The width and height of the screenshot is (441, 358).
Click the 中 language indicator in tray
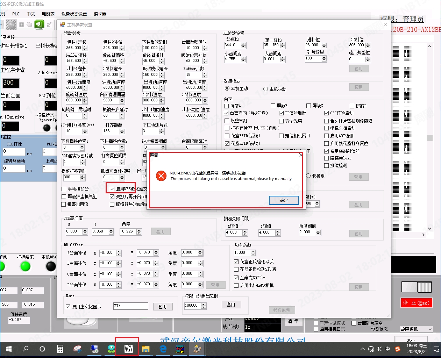coord(388,349)
